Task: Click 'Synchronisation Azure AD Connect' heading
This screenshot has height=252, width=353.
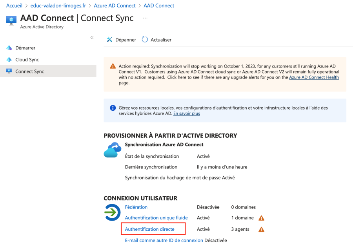Action: click(164, 144)
